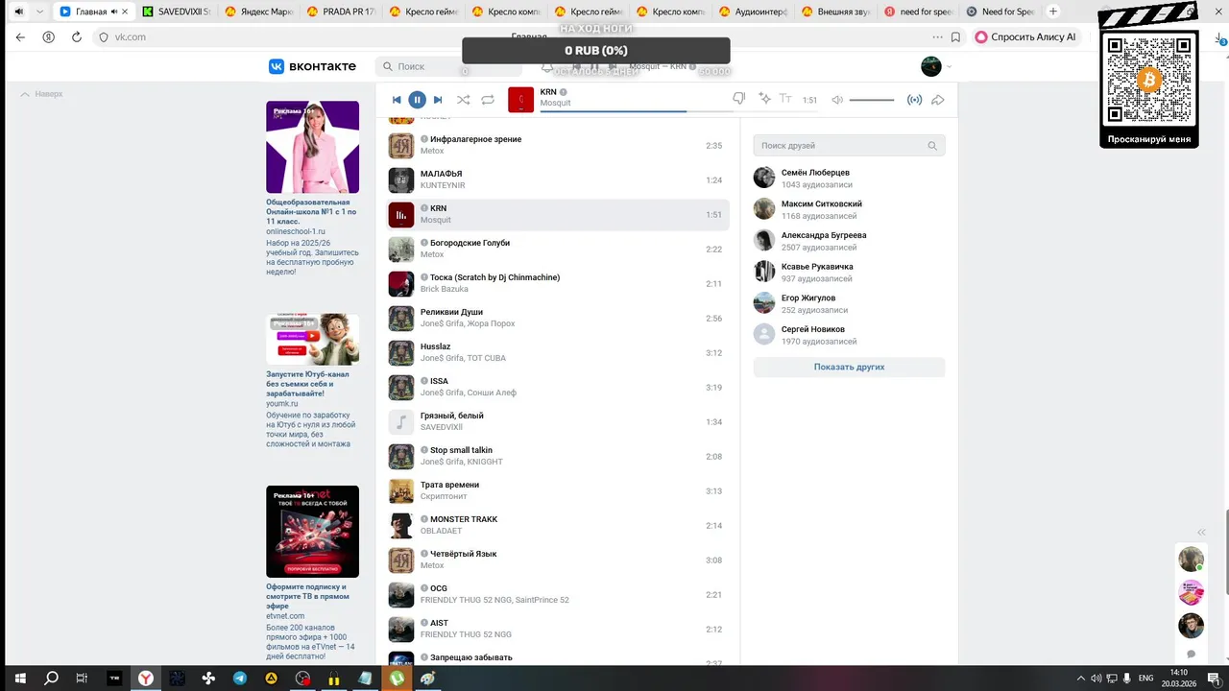Collapse chat sidebar double-chevron
The width and height of the screenshot is (1229, 691).
[x=1201, y=532]
